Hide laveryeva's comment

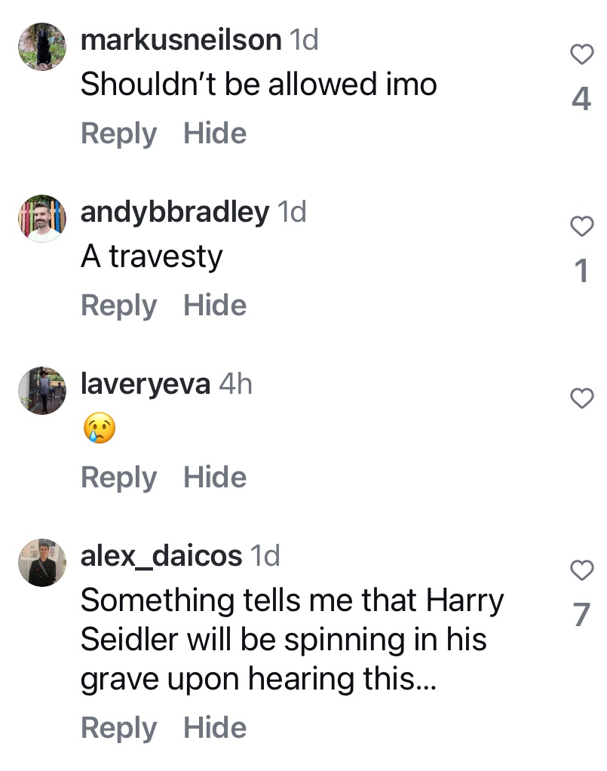pyautogui.click(x=215, y=478)
